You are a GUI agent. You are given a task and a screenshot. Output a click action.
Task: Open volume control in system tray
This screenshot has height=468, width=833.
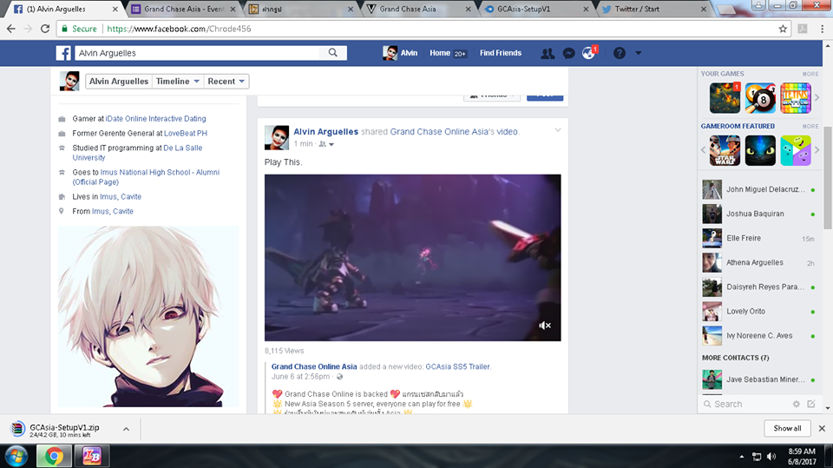pyautogui.click(x=771, y=457)
